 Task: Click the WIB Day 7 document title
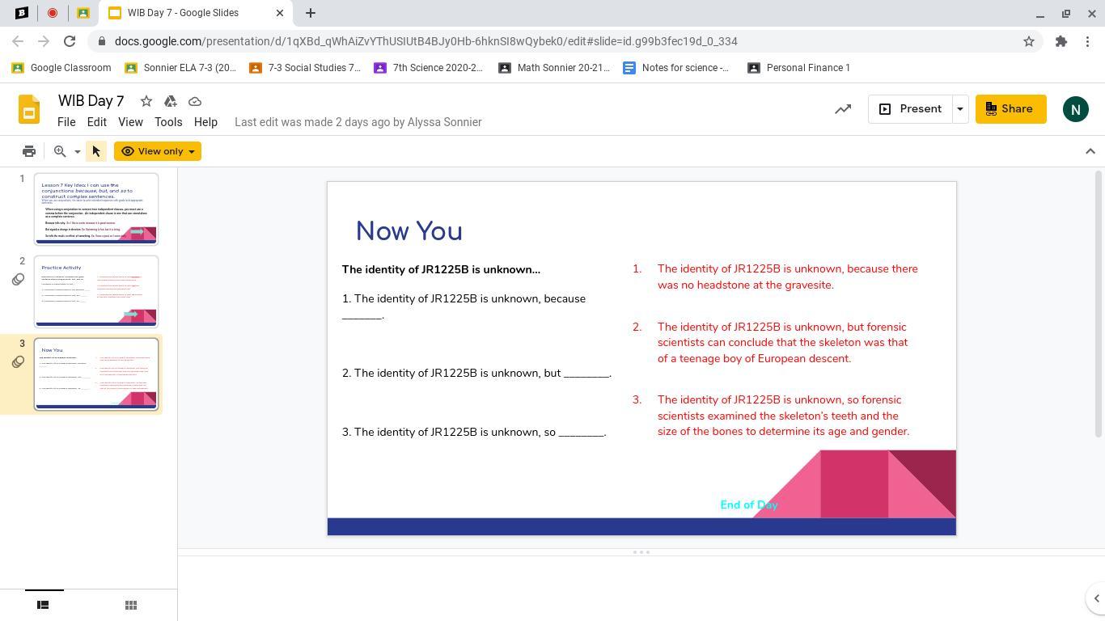click(x=91, y=101)
